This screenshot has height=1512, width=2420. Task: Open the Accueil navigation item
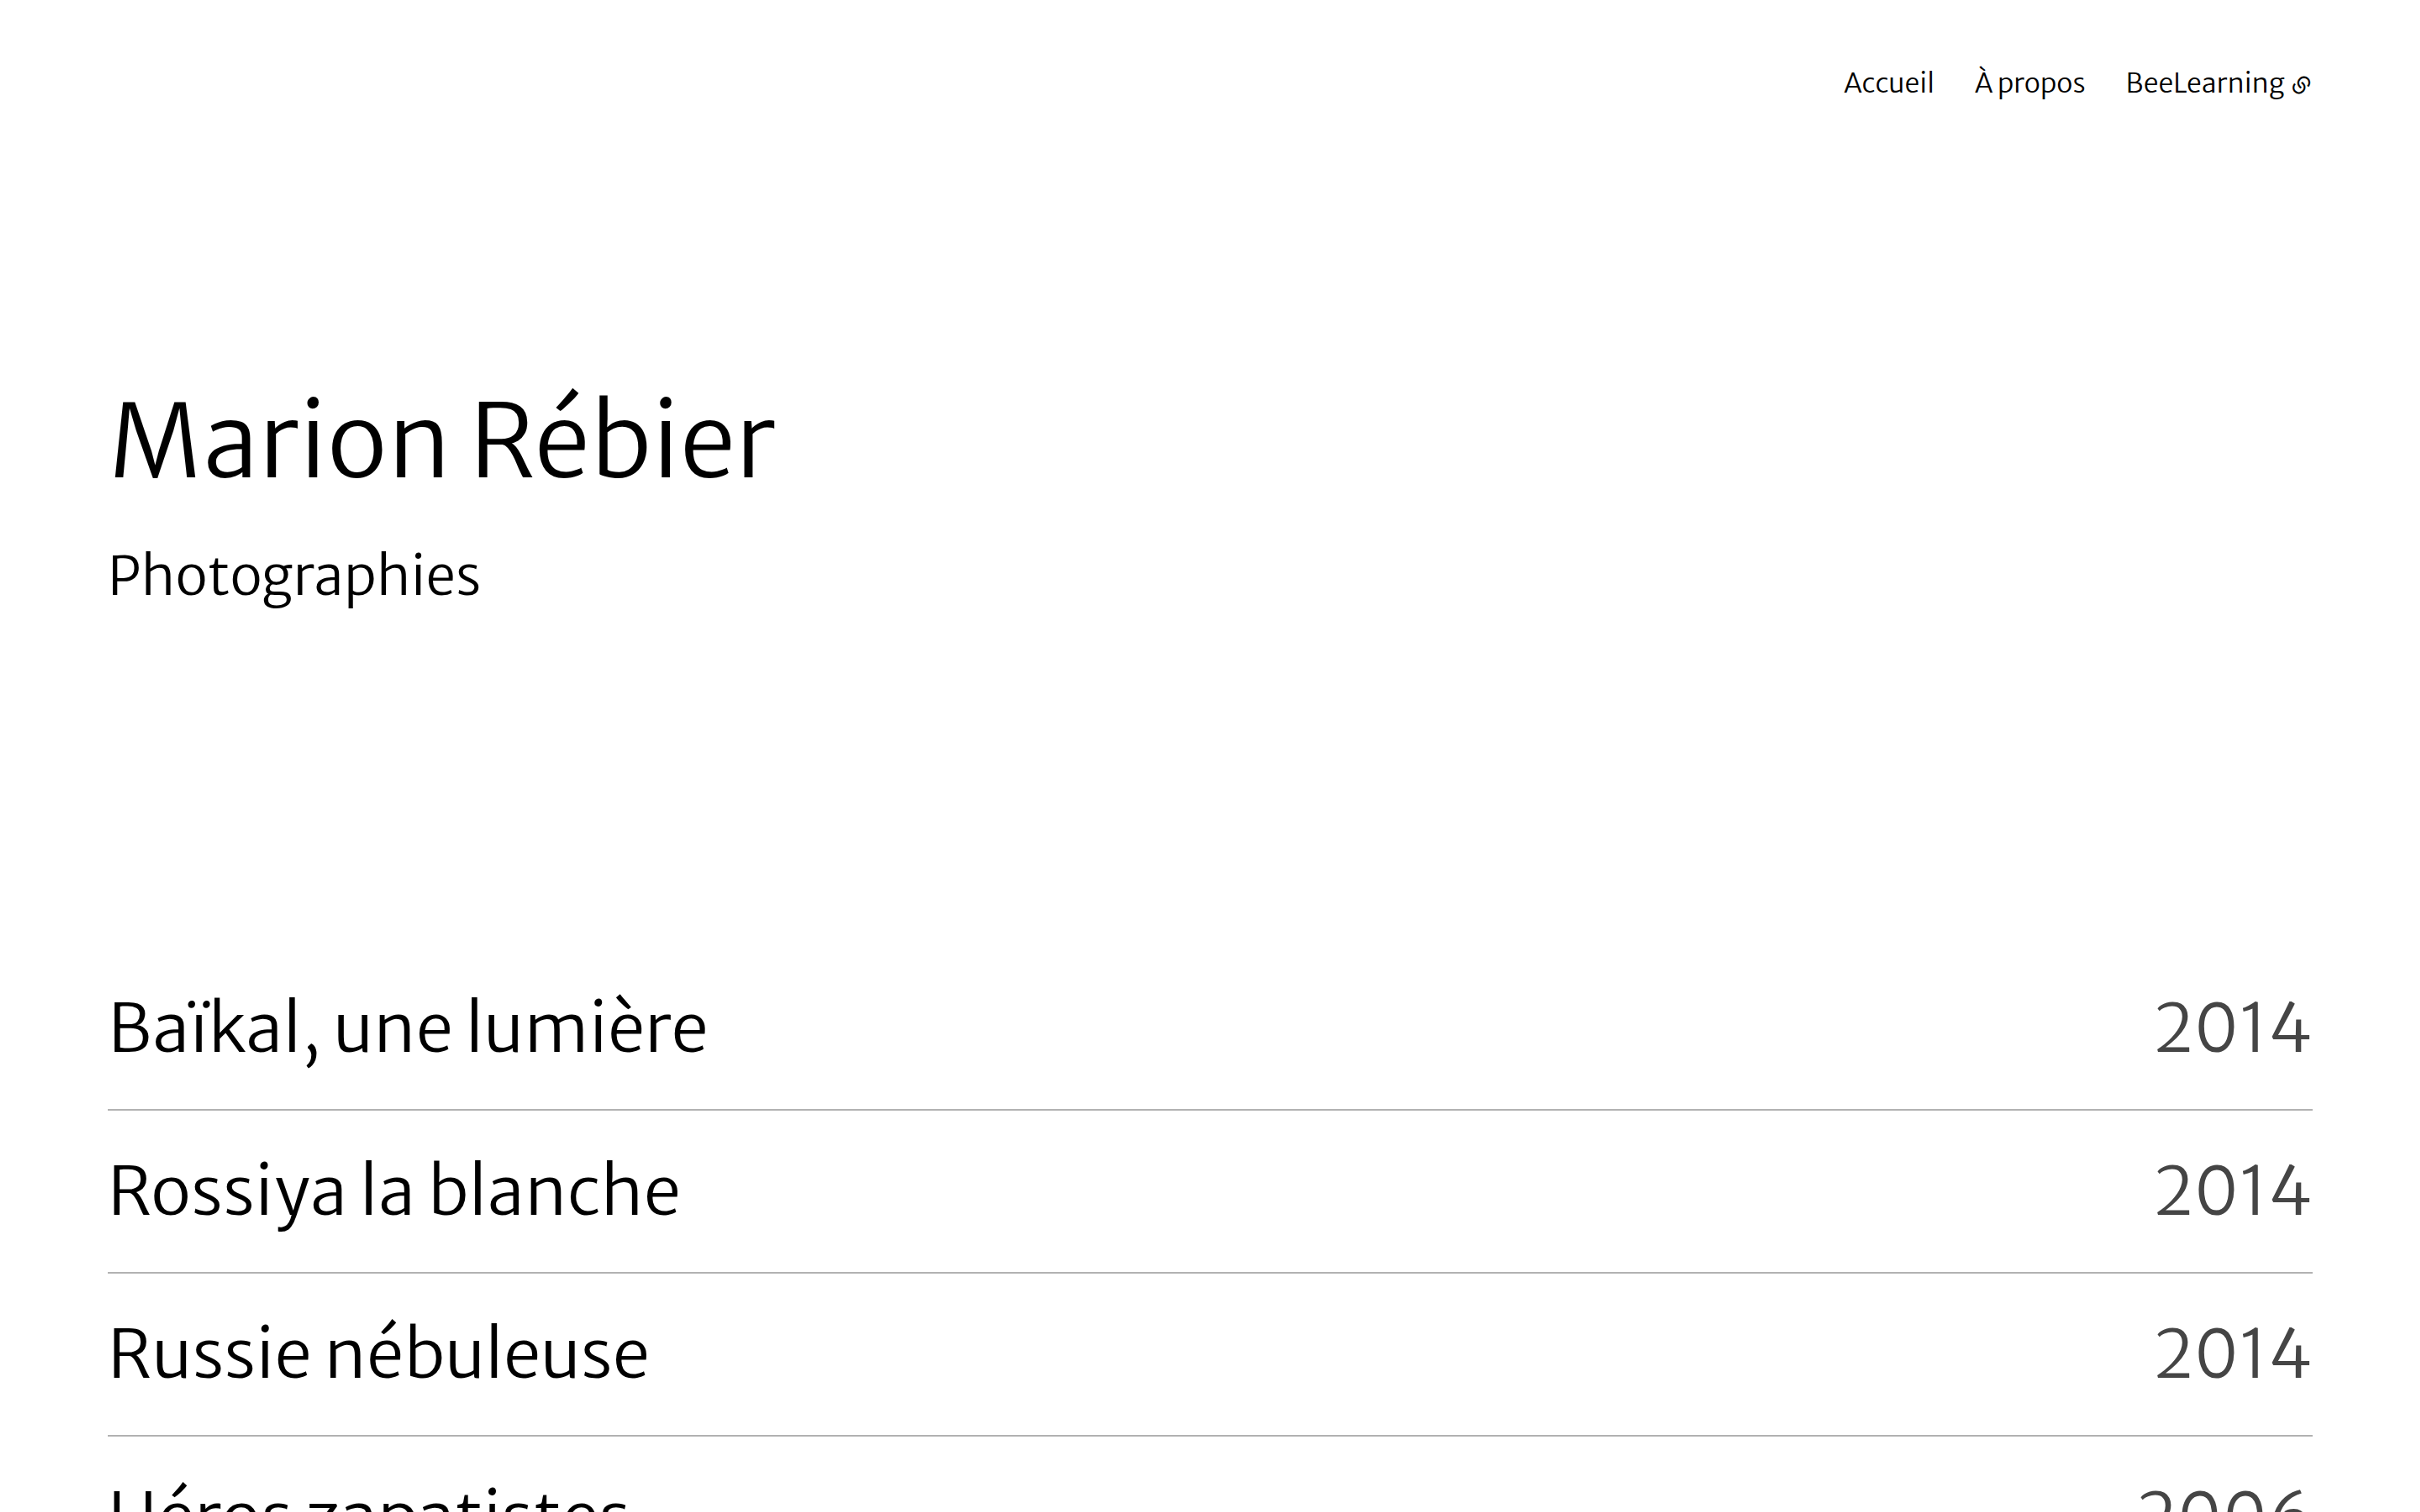1888,83
